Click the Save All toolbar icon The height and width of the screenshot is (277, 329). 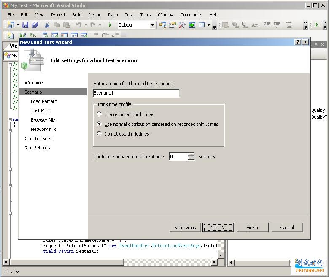coord(35,25)
